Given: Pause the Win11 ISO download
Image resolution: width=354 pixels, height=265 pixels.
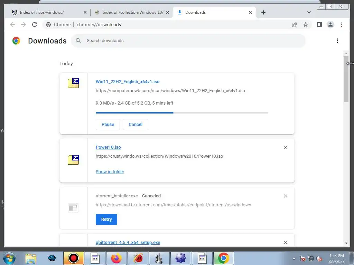Looking at the screenshot, I should 108,124.
